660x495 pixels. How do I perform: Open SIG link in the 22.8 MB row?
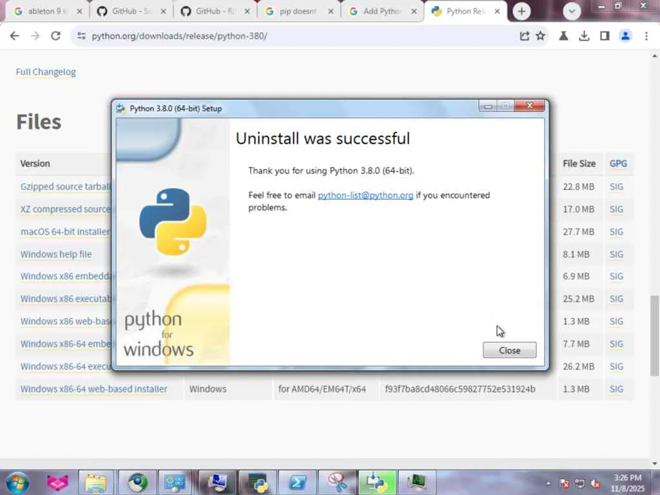click(x=616, y=186)
